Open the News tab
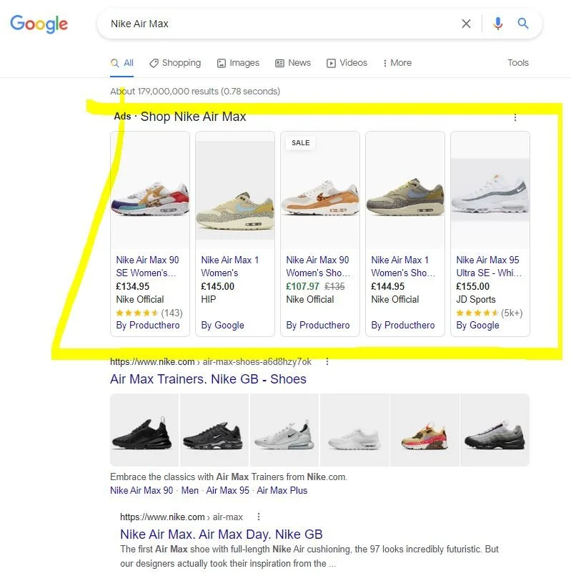 (x=293, y=63)
